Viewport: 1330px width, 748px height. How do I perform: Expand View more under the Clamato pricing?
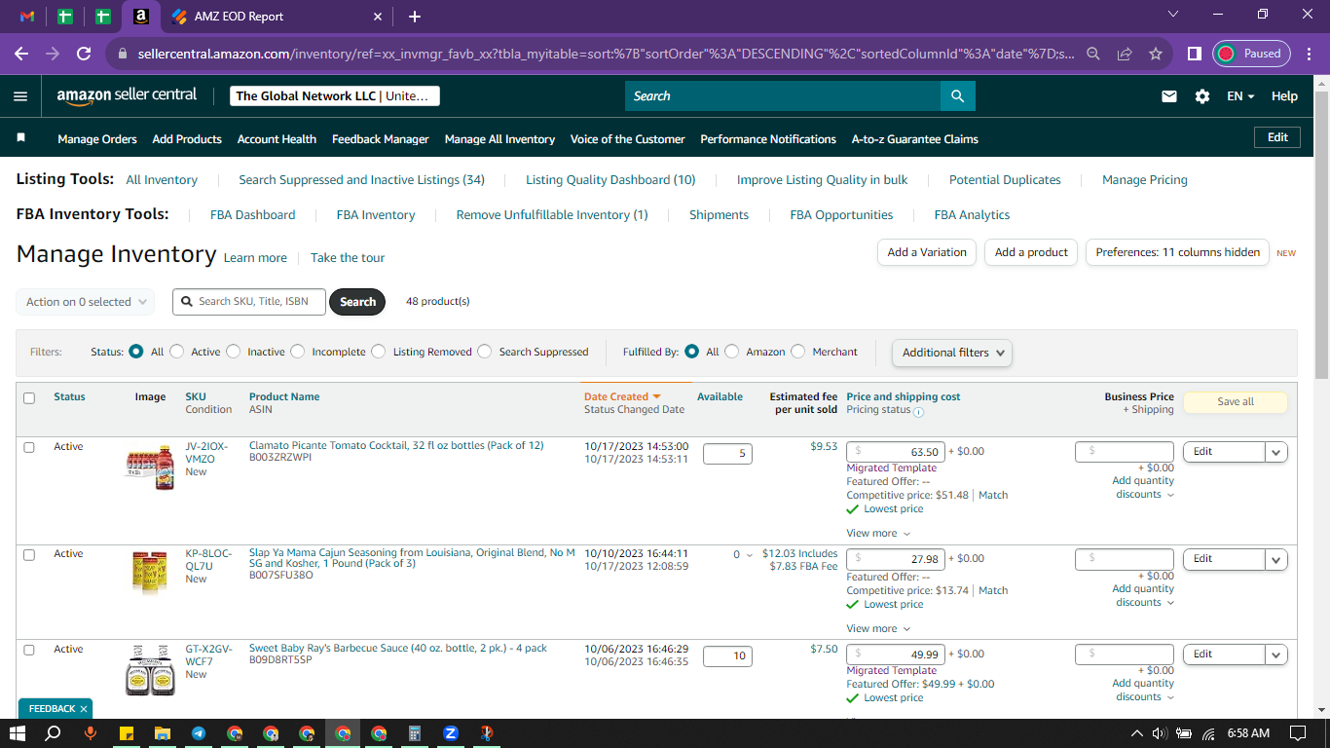pyautogui.click(x=878, y=533)
